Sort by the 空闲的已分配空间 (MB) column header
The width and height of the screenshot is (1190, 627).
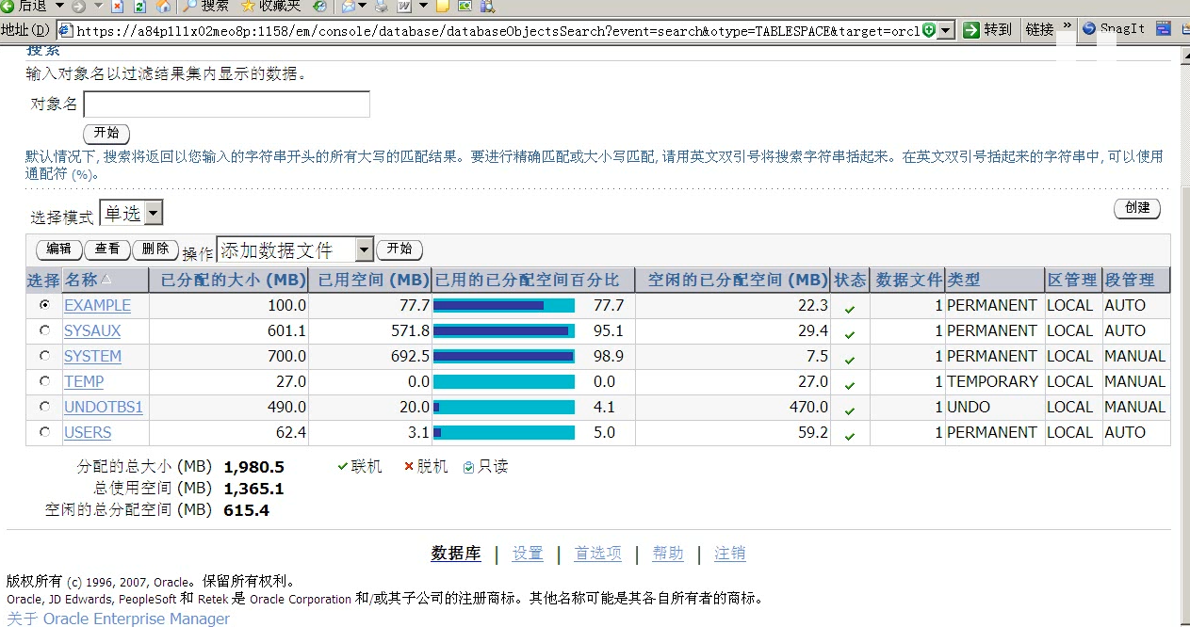pos(738,280)
